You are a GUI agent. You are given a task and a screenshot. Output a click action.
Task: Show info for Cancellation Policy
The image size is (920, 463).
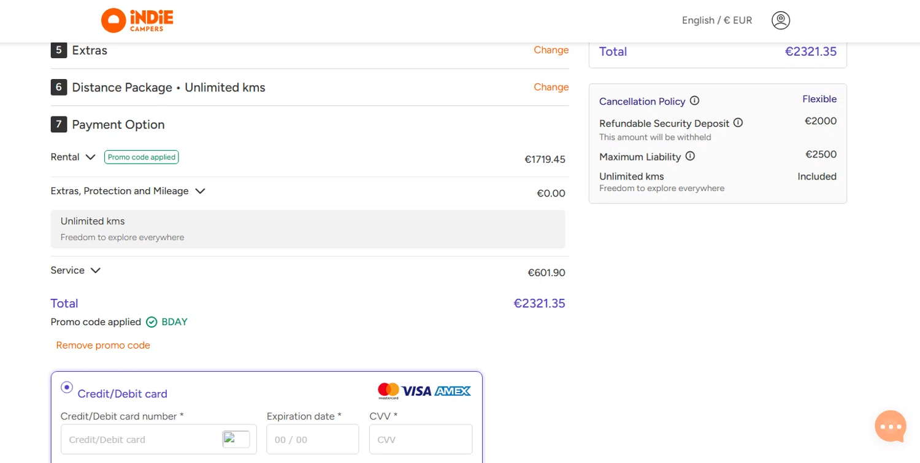coord(694,100)
